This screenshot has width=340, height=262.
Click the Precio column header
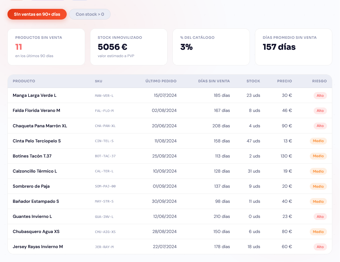pyautogui.click(x=284, y=81)
